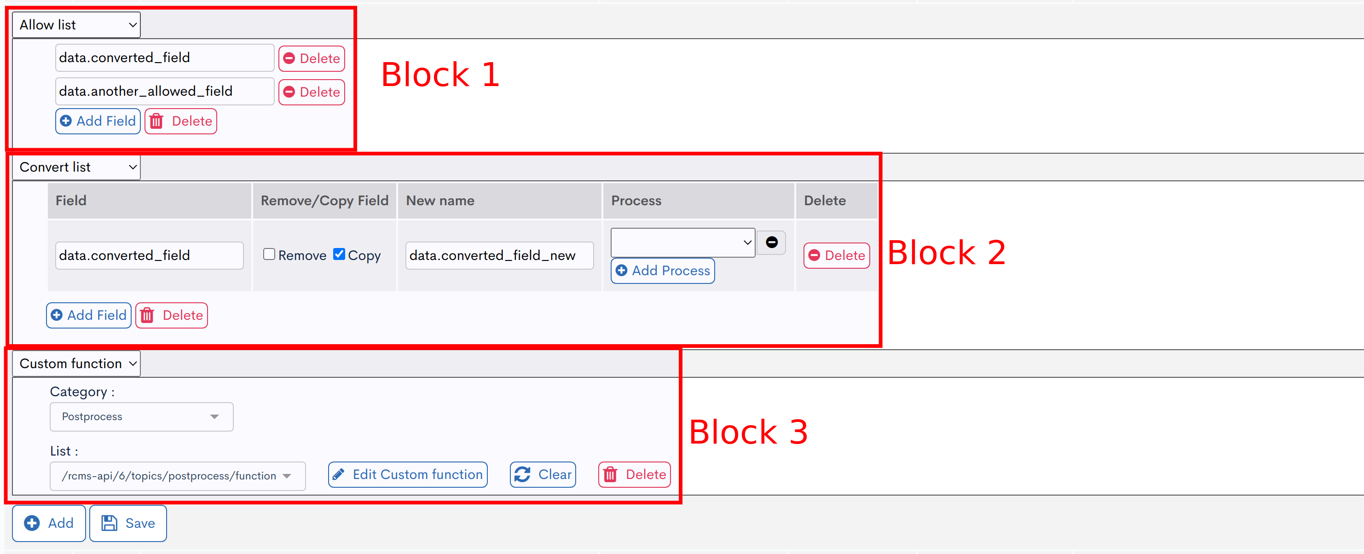Delete the data.converted_field row in Allow list
The image size is (1364, 554).
point(312,58)
